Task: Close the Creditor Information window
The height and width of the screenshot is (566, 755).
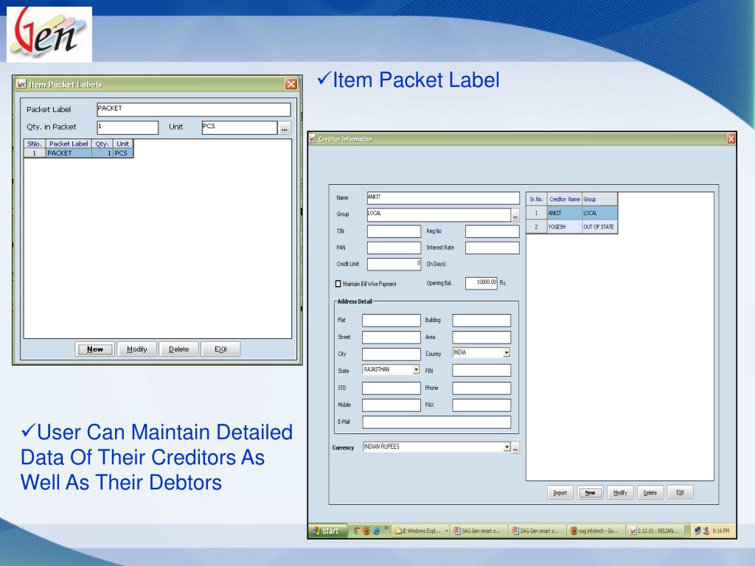Action: pos(731,139)
